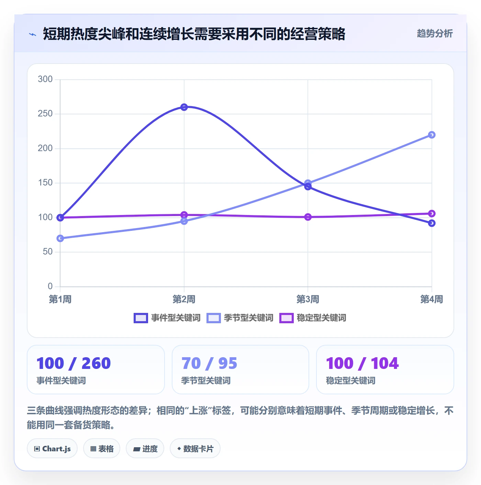The height and width of the screenshot is (485, 481).
Task: Click the 趋势分析 label in the header
Action: pos(435,34)
